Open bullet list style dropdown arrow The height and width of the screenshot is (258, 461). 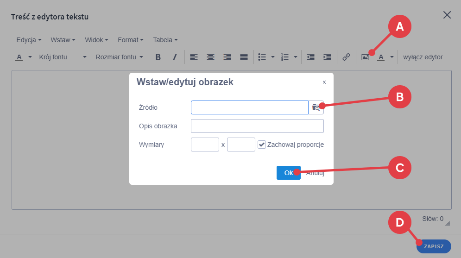click(x=273, y=57)
